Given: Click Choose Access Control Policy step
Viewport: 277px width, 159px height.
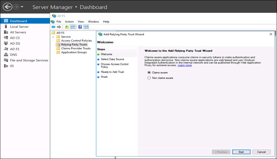Looking at the screenshot, I should (115, 66).
